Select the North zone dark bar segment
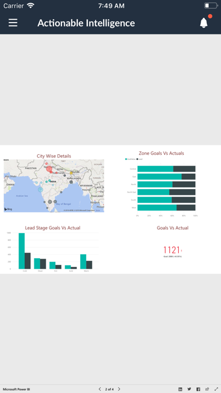This screenshot has width=221, height=393. tap(184, 184)
